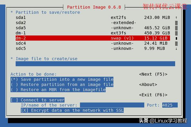Select the highlighted dm-2 swap row
The image size is (191, 127).
(x=93, y=38)
